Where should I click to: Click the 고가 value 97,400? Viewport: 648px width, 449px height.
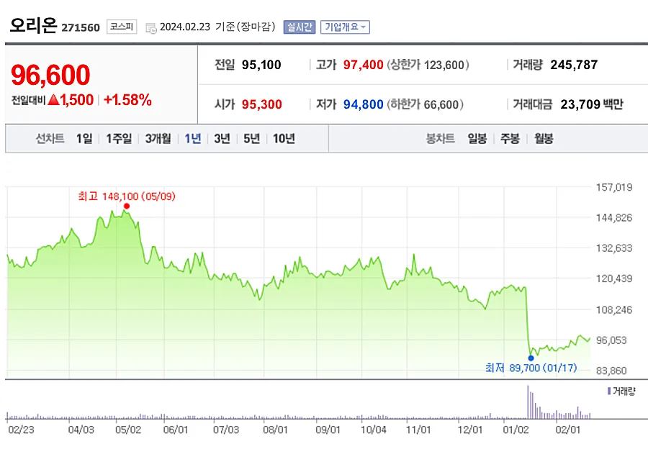click(364, 65)
